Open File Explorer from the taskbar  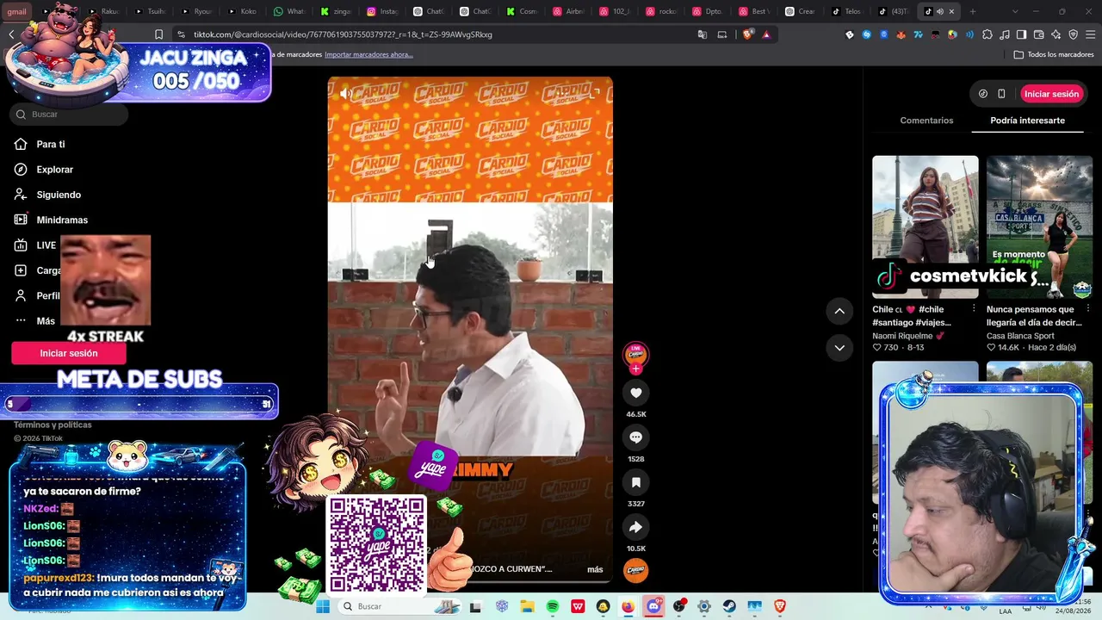[x=527, y=606]
